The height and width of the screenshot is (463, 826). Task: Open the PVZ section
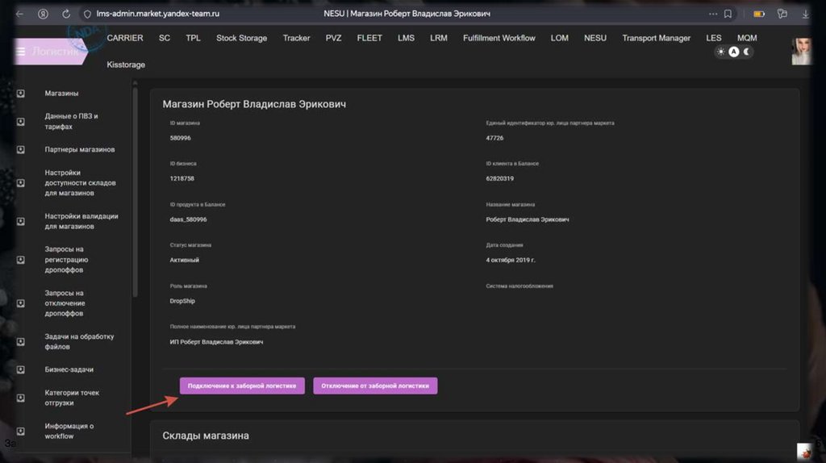(x=333, y=38)
